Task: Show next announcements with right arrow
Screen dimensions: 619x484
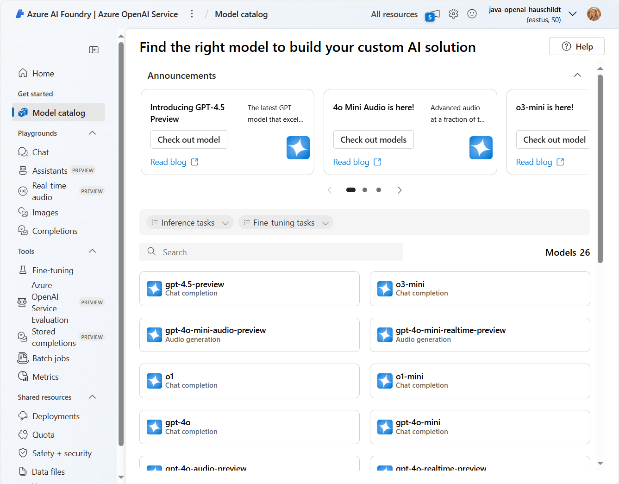Action: pyautogui.click(x=400, y=190)
